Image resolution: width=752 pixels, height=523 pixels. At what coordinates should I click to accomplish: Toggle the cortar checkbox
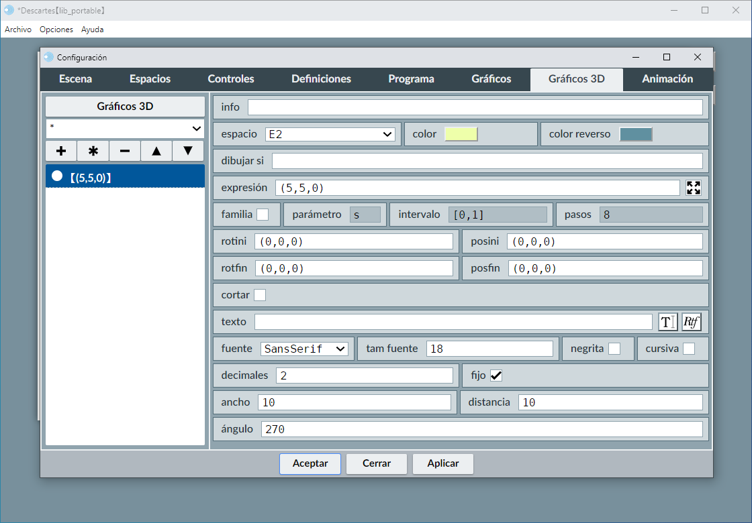259,295
